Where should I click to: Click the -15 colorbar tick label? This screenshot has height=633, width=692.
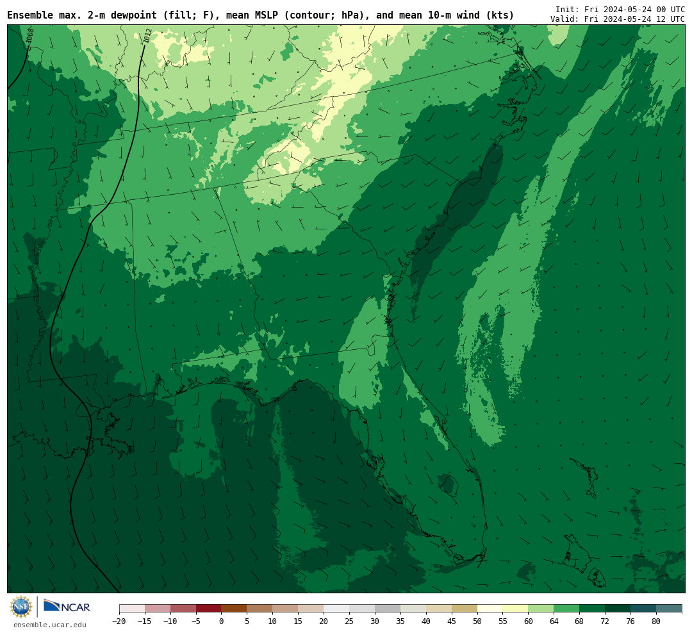(144, 621)
